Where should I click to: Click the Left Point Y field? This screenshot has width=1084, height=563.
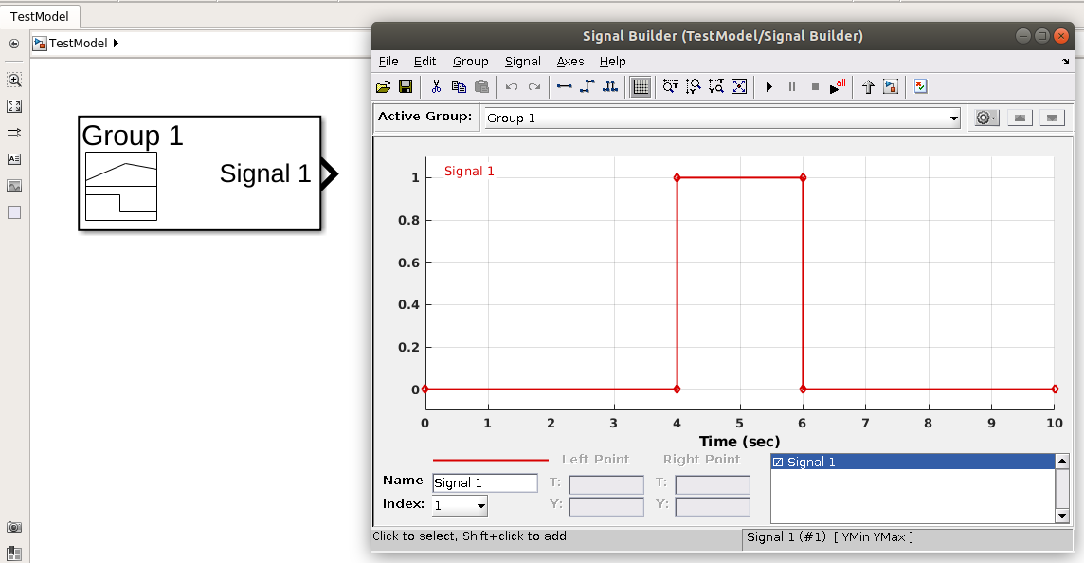coord(606,506)
